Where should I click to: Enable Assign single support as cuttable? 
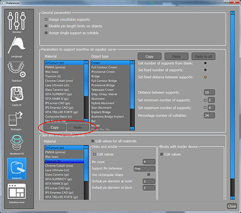[46, 33]
